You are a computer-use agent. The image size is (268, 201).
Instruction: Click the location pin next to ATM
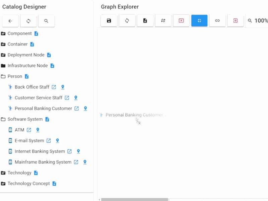(x=38, y=130)
